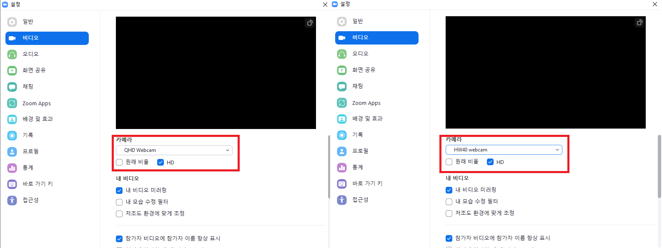The height and width of the screenshot is (248, 662).
Task: Click the black video preview in the left window
Action: coord(216,73)
